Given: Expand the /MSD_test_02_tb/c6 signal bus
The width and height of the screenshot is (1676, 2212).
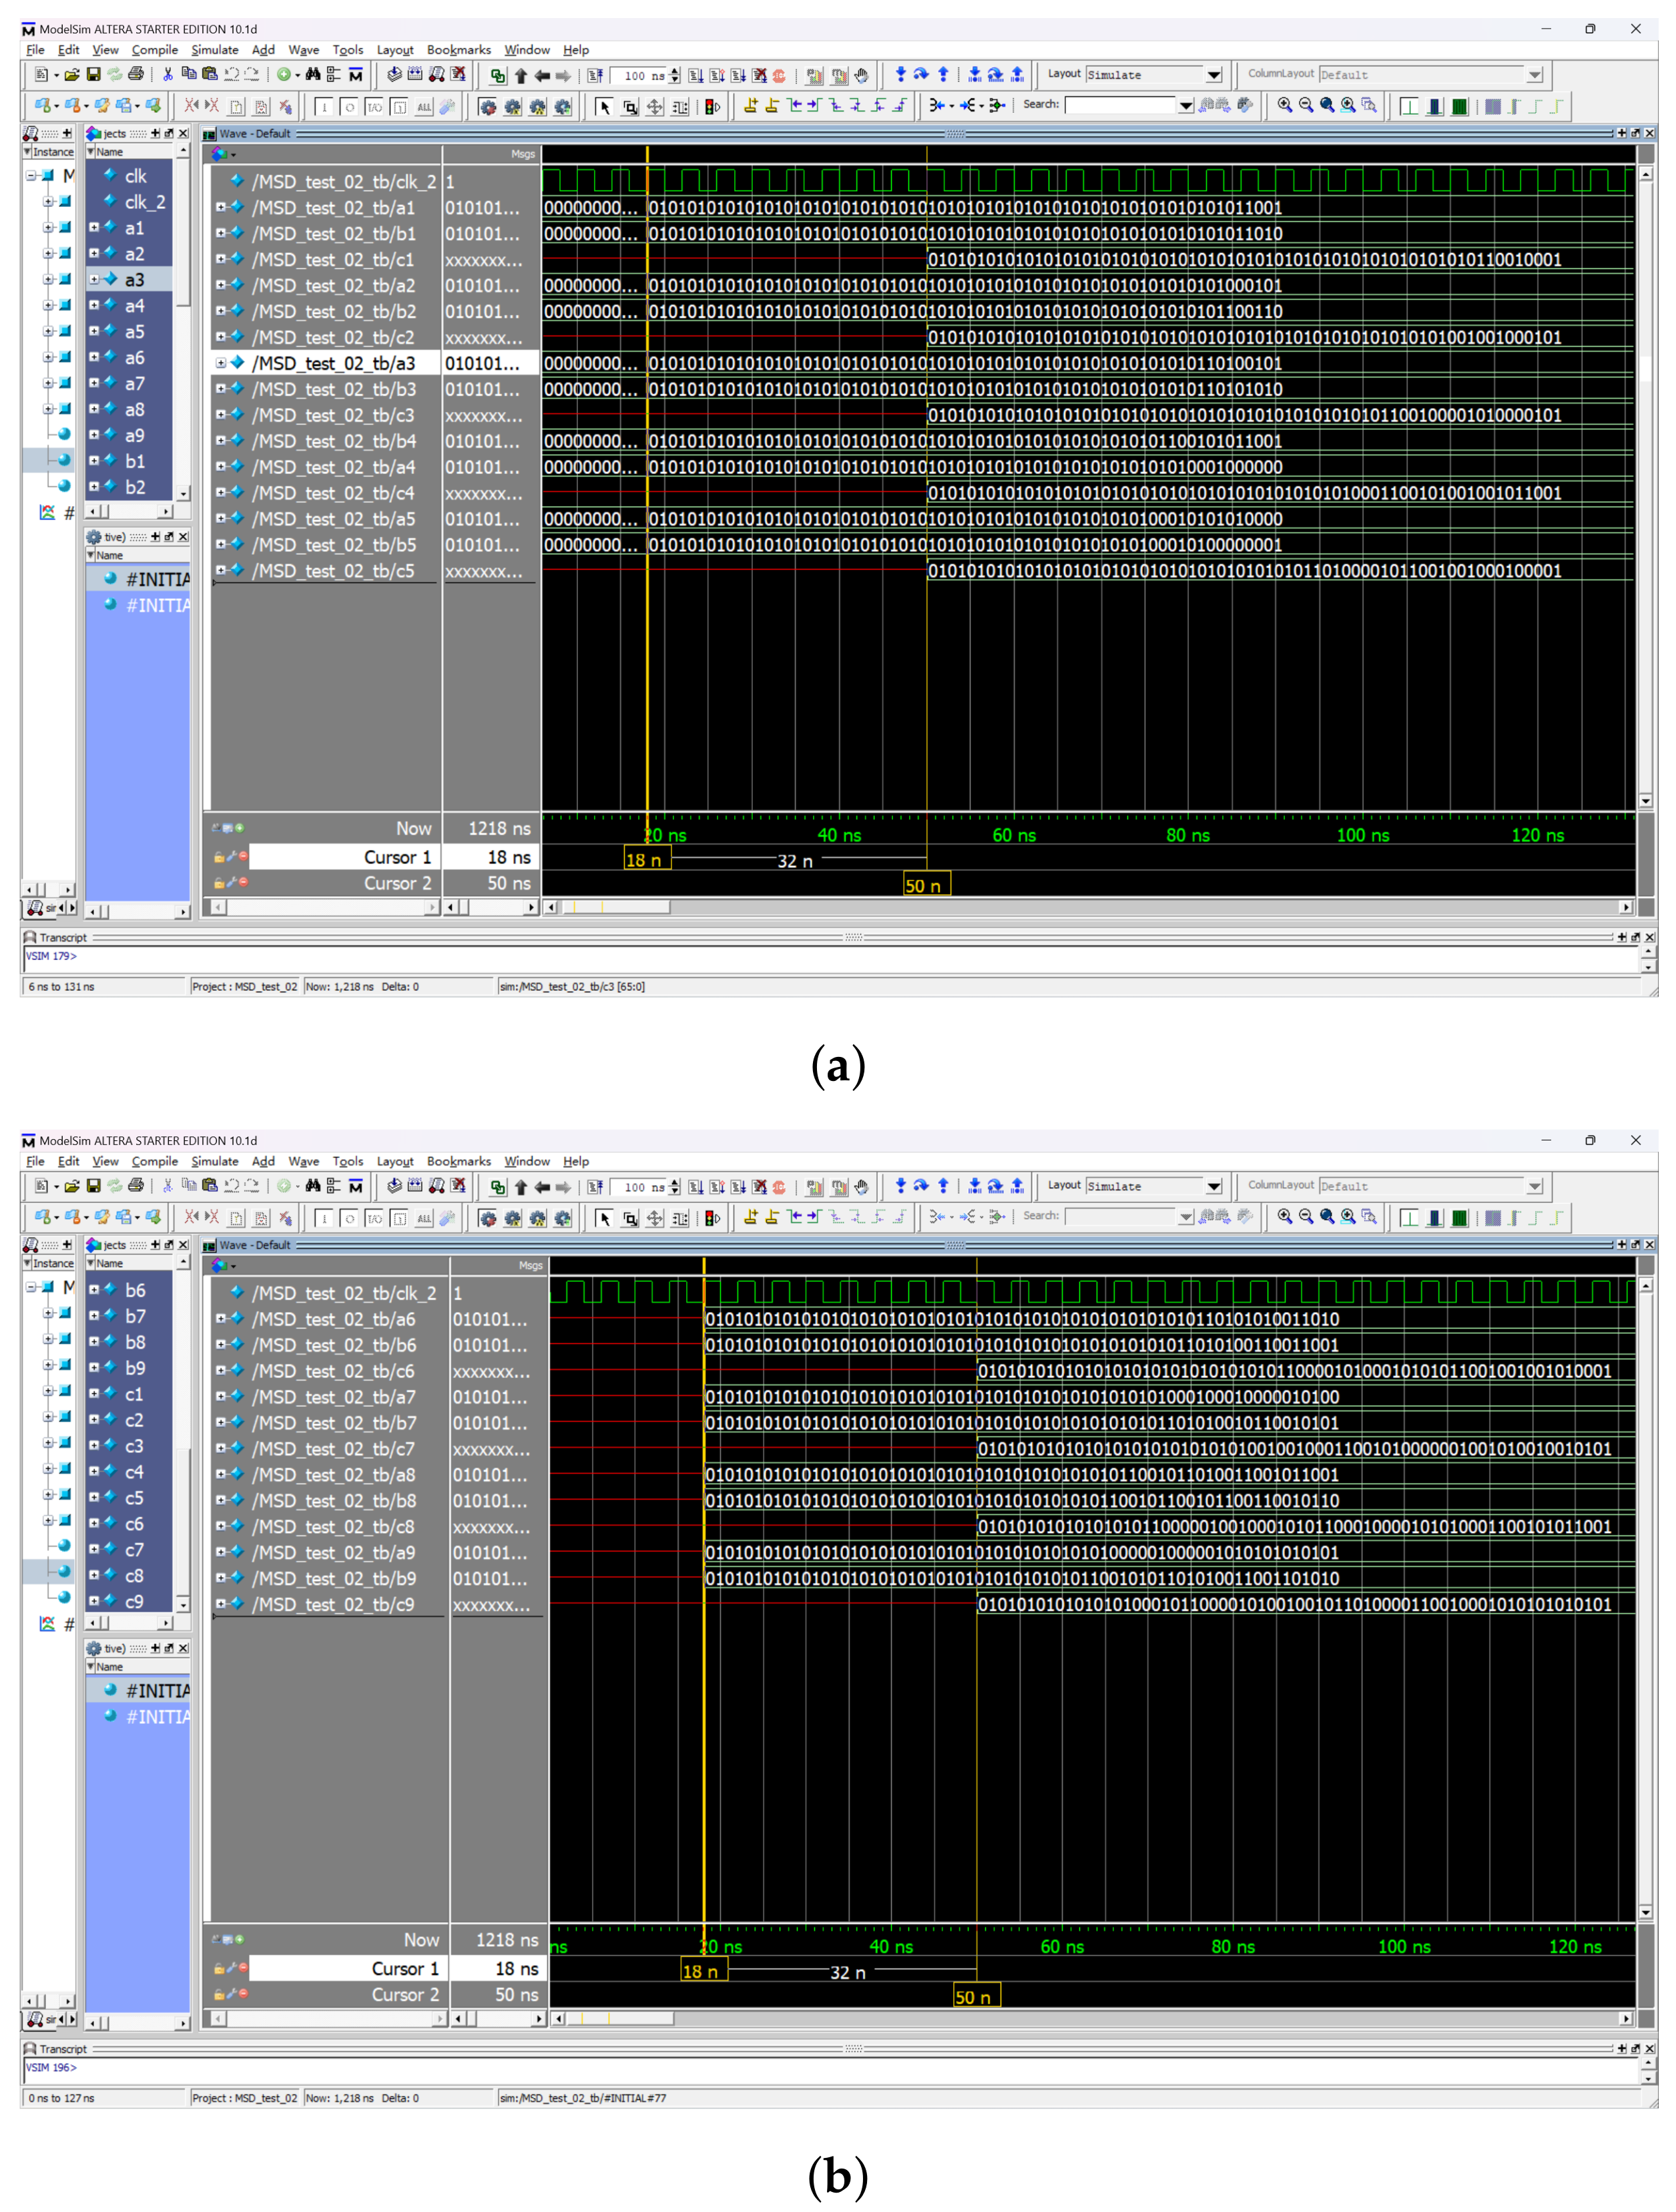Looking at the screenshot, I should (x=221, y=1371).
